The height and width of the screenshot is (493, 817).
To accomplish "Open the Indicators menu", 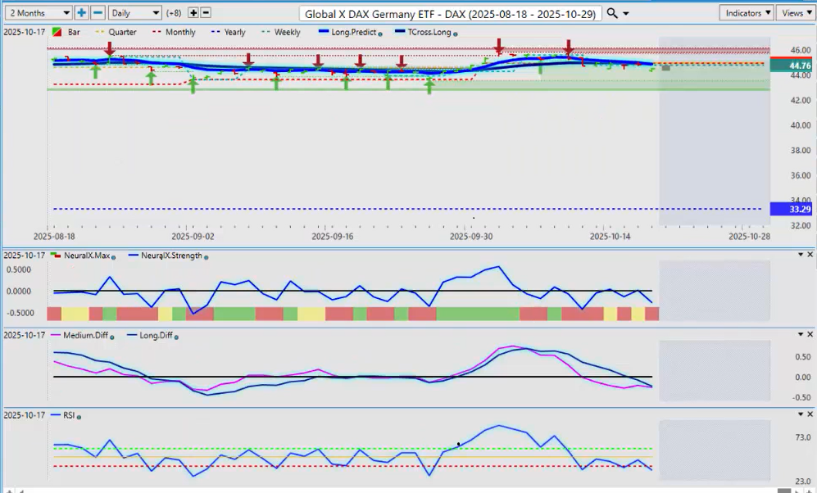I will point(747,13).
